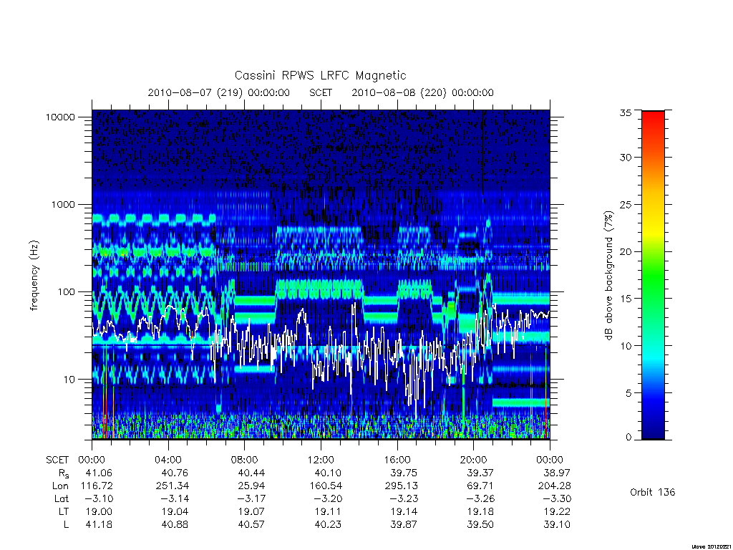This screenshot has height=550, width=733.
Task: Click the L value "39.10"
Action: (557, 525)
